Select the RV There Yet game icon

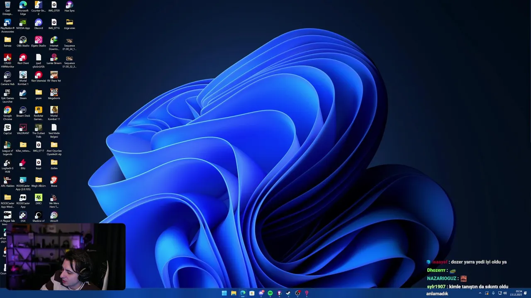[x=54, y=77]
